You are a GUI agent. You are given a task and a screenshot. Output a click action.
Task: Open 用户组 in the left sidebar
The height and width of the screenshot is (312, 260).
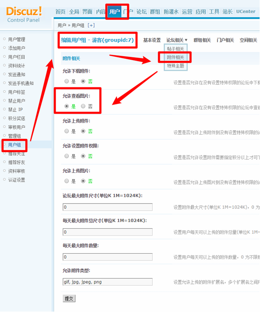coord(14,145)
